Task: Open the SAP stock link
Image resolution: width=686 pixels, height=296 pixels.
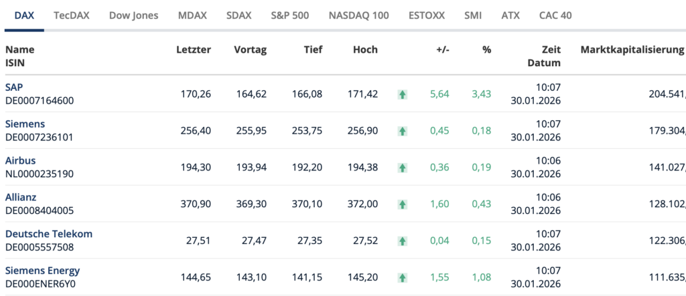Action: pos(13,88)
